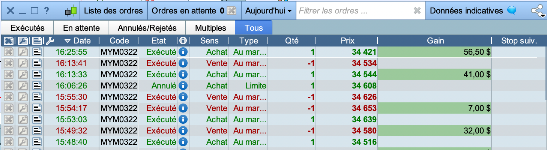The height and width of the screenshot is (150, 547).
Task: Expand the Aujourd'hui period dropdown
Action: [x=268, y=11]
